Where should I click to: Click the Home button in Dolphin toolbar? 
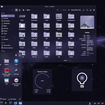click(x=91, y=10)
